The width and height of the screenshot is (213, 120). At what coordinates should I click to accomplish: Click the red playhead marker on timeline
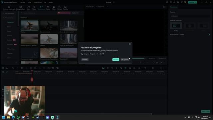(x=32, y=79)
